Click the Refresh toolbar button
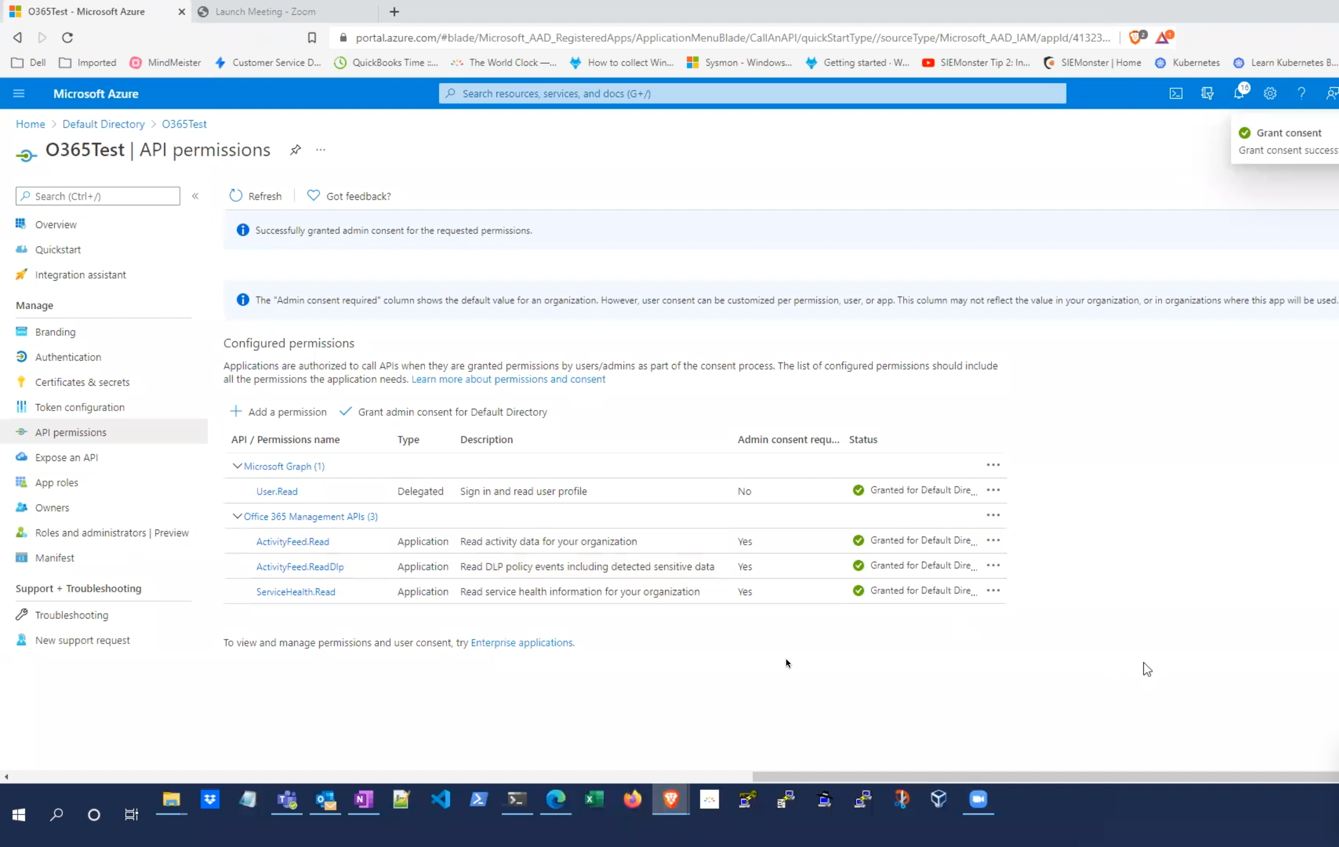The image size is (1339, 847). pos(256,196)
